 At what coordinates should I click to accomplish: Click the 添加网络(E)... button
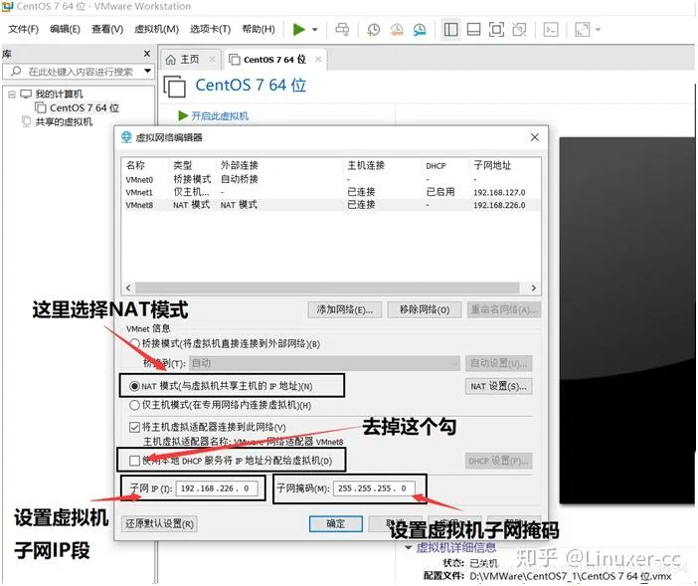345,310
